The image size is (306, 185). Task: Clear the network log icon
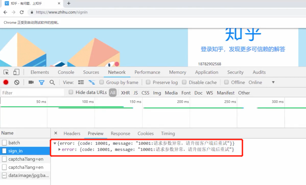(x=17, y=83)
